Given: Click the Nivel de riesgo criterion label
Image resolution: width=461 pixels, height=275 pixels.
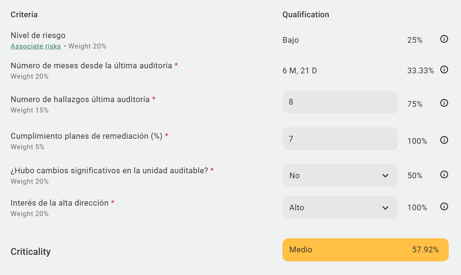Looking at the screenshot, I should (38, 36).
